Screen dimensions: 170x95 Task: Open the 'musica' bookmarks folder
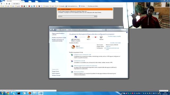click(x=46, y=6)
